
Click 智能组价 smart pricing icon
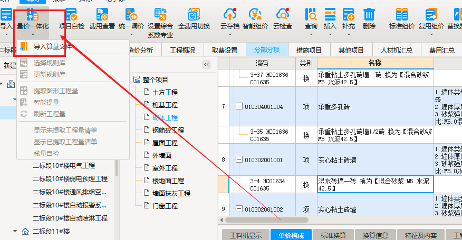click(x=255, y=15)
